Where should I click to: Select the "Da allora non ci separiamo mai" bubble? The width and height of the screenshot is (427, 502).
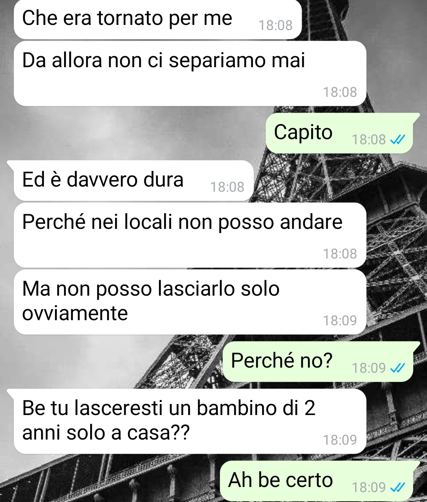190,74
